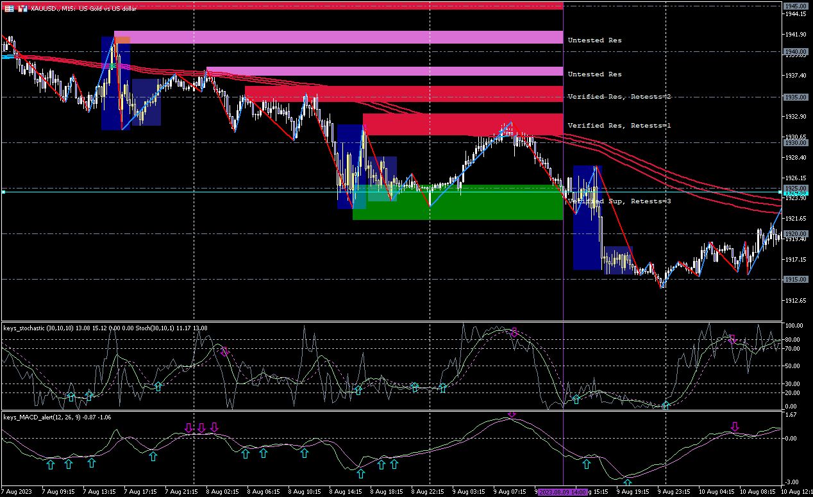This screenshot has height=497, width=813.
Task: Click the keys_MACD_alert indicator label
Action: point(40,417)
